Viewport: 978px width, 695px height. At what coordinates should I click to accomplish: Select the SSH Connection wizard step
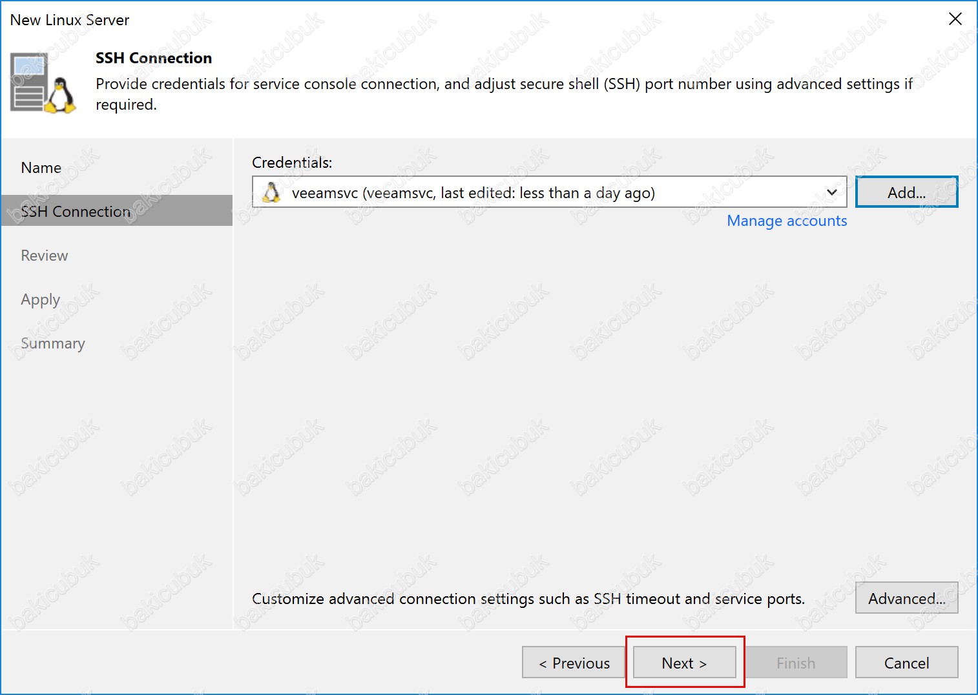(x=117, y=211)
